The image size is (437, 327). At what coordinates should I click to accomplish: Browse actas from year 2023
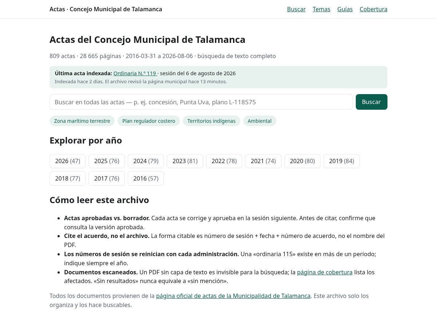pyautogui.click(x=185, y=161)
